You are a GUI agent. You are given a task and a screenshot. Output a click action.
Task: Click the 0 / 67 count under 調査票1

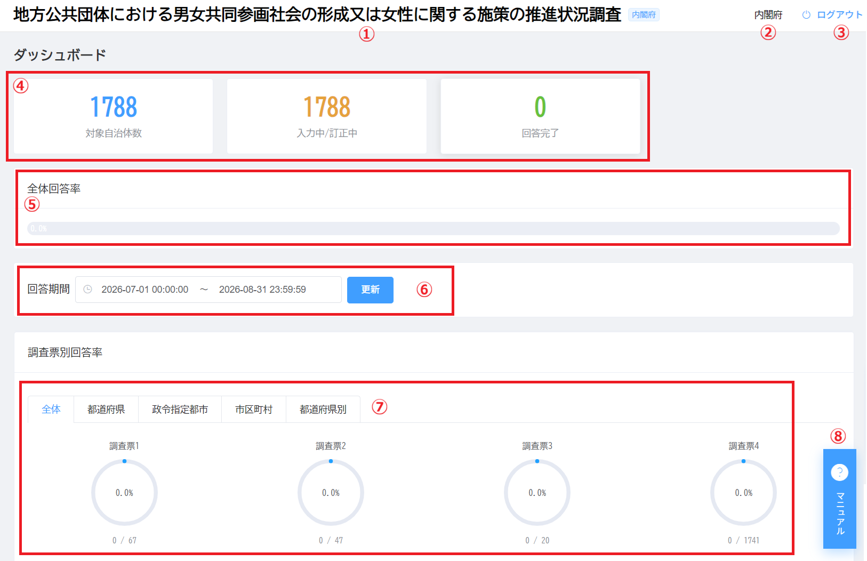pos(124,540)
